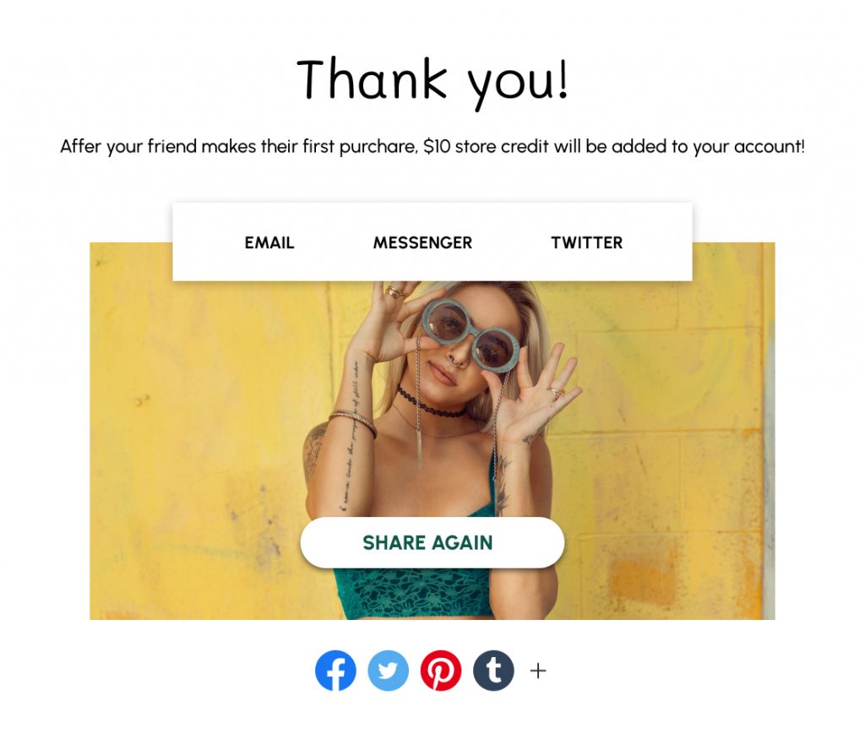Click the Thank you! heading

click(x=432, y=81)
